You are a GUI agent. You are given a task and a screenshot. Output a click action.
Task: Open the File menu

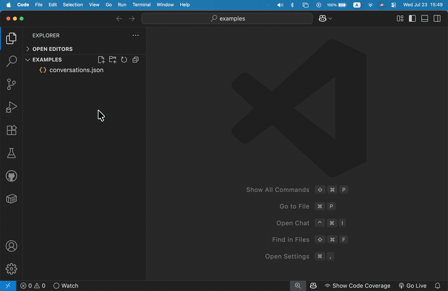39,5
